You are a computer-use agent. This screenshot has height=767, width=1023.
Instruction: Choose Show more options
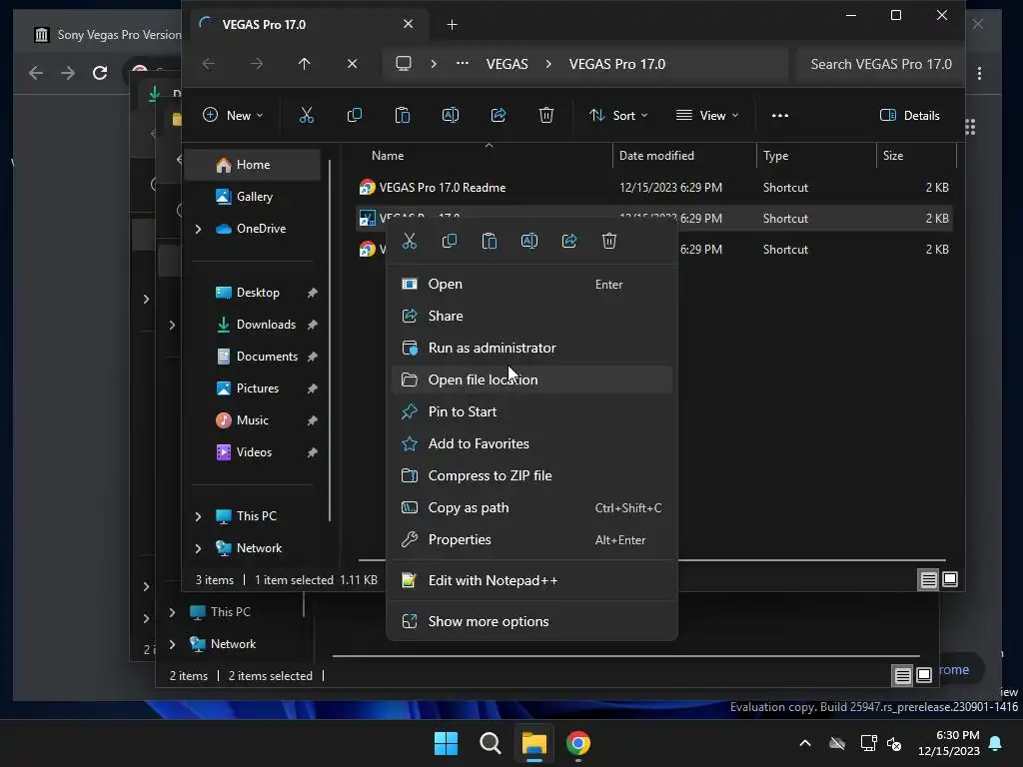(x=531, y=621)
